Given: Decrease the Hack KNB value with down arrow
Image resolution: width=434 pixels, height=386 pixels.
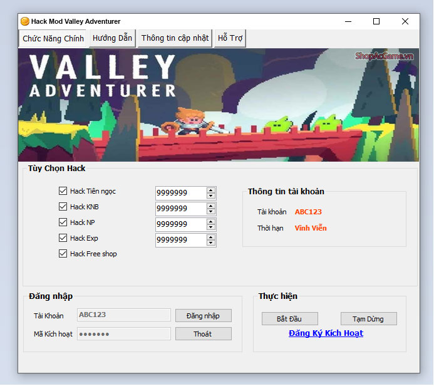Looking at the screenshot, I should point(211,212).
